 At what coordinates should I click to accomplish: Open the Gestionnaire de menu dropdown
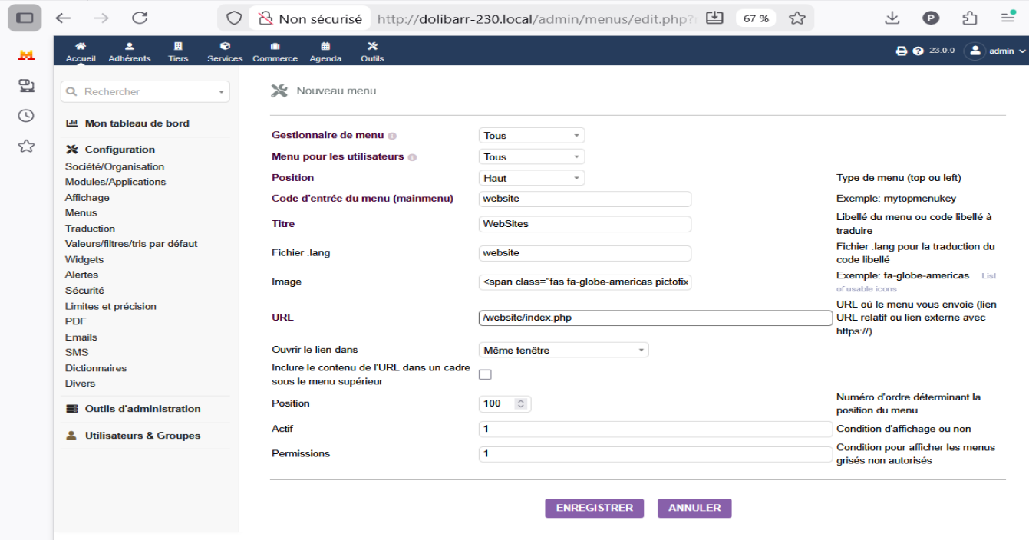pyautogui.click(x=532, y=136)
